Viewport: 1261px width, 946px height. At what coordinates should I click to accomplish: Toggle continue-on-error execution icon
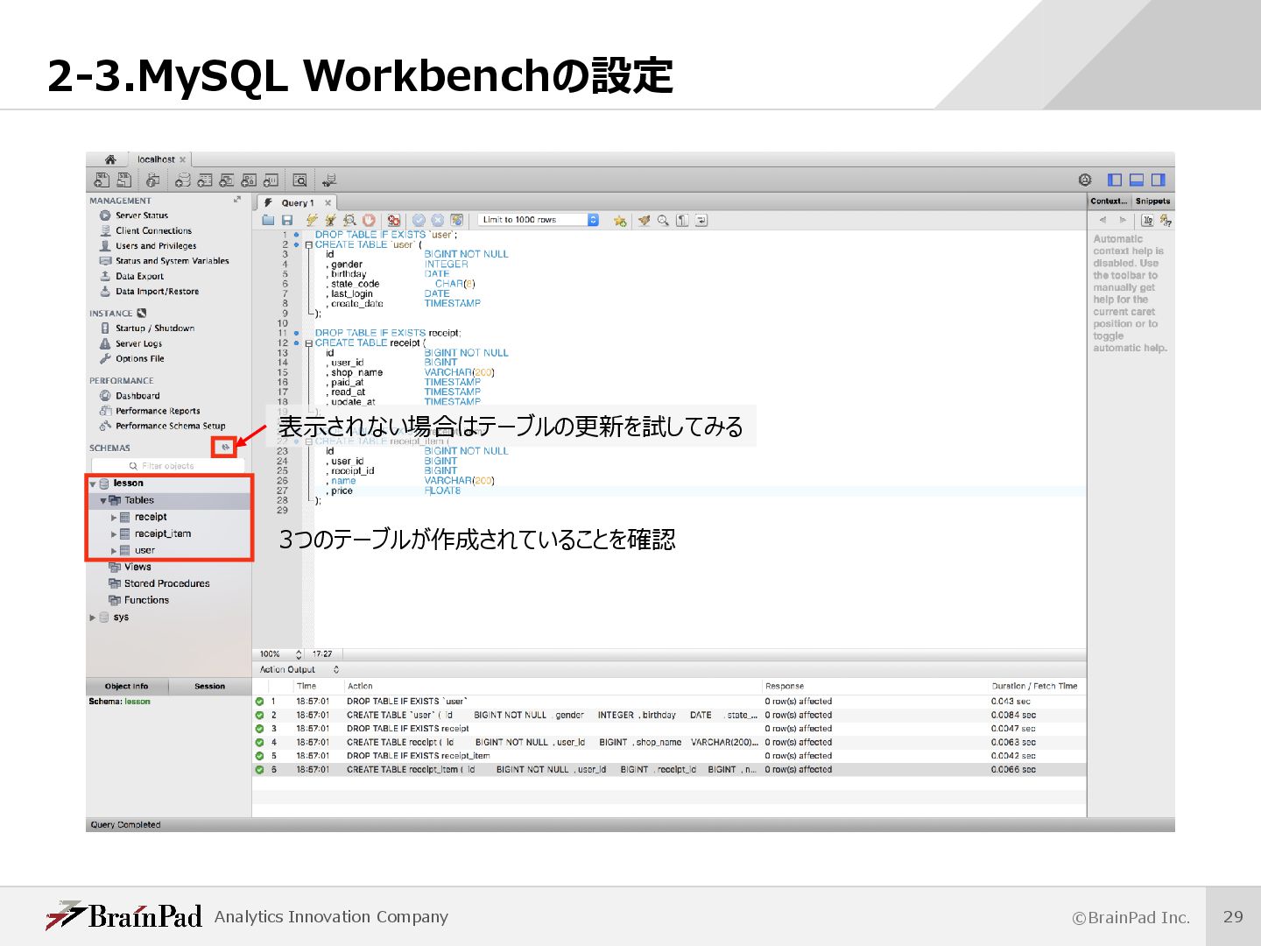pyautogui.click(x=394, y=220)
